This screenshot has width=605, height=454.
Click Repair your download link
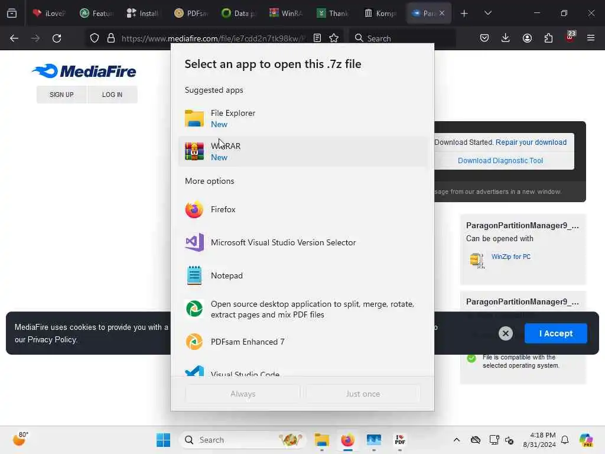click(x=531, y=142)
